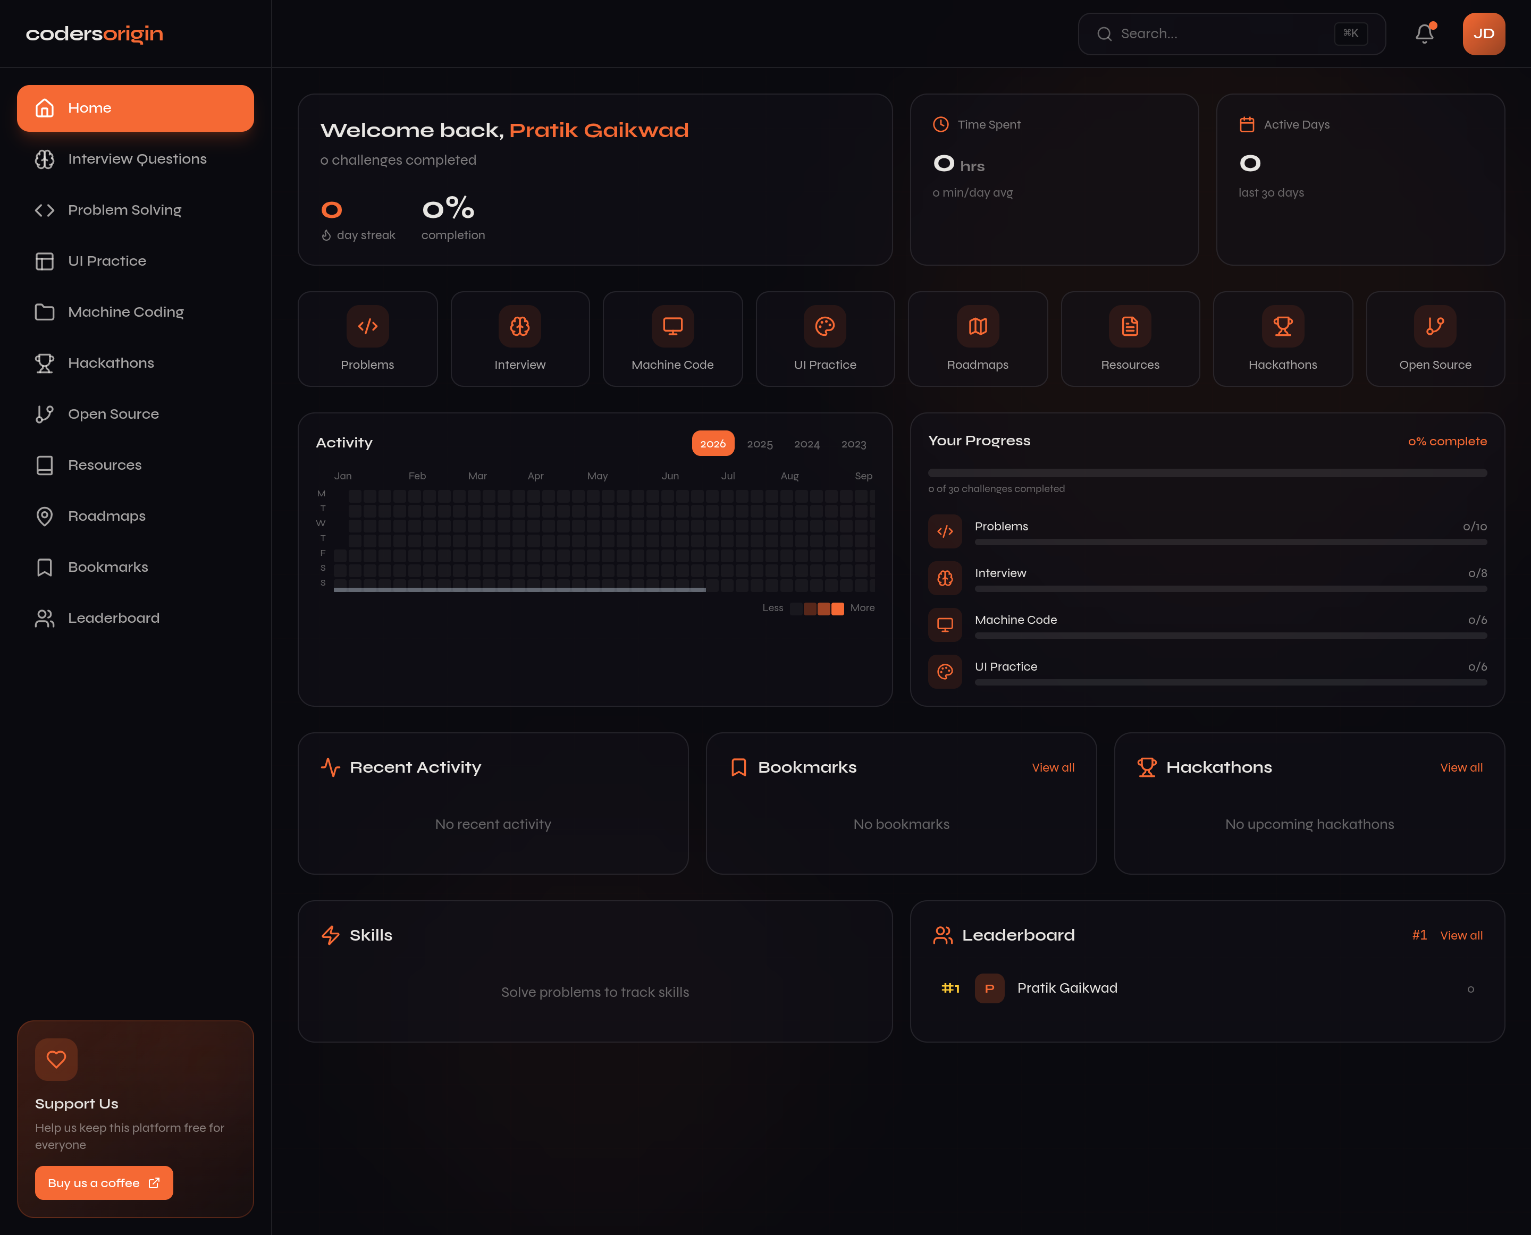Click View all in Hackathons card
This screenshot has height=1235, width=1531.
pyautogui.click(x=1460, y=767)
